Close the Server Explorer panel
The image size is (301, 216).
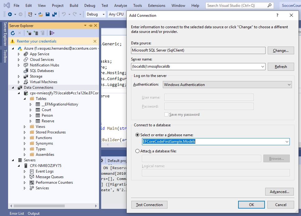pos(96,26)
